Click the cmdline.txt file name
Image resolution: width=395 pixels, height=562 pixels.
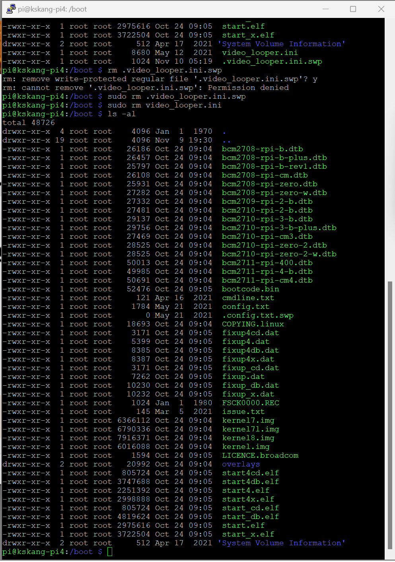coord(248,298)
